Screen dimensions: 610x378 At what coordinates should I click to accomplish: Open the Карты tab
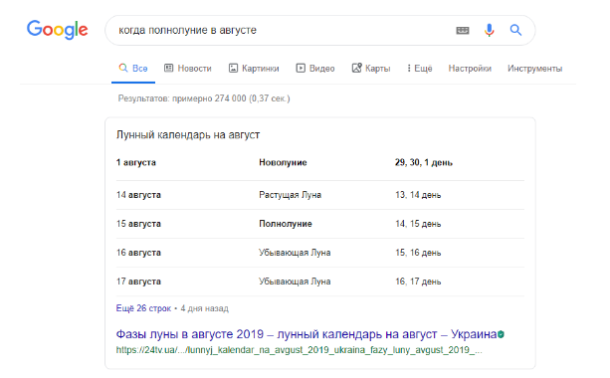click(x=371, y=69)
